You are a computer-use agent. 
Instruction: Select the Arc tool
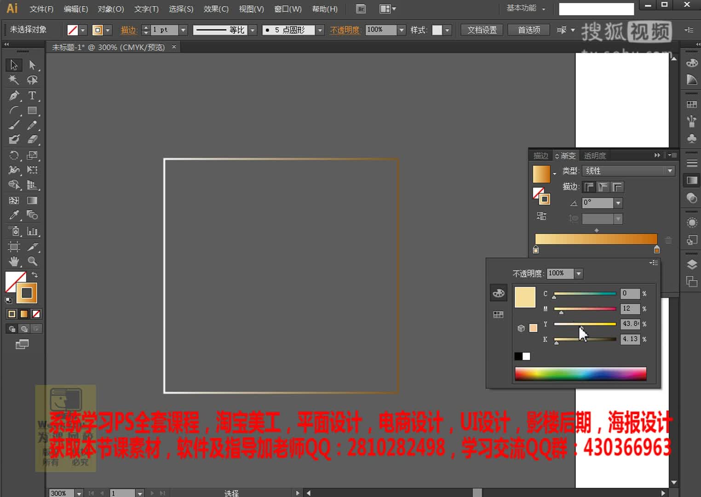point(14,110)
